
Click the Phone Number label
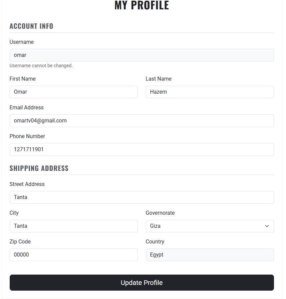point(27,136)
